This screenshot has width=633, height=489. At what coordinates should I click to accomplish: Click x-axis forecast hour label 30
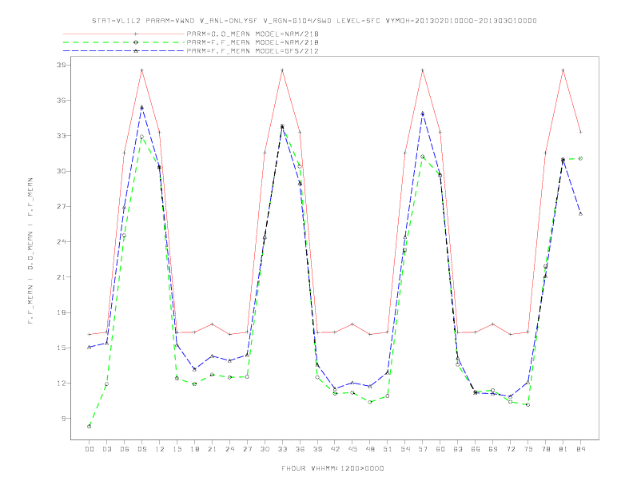[265, 449]
